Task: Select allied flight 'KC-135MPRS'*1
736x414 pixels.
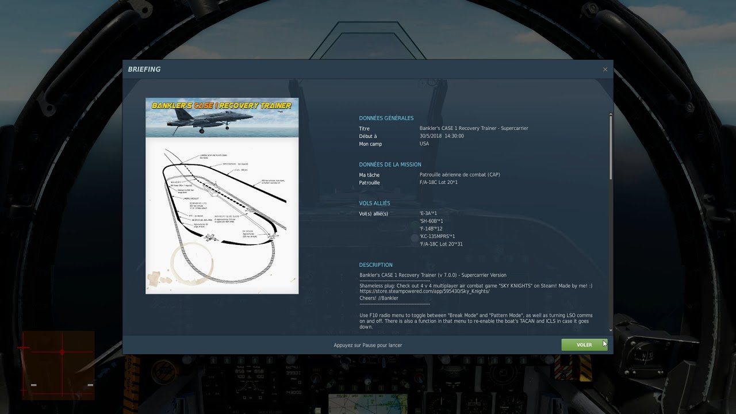Action: 438,236
